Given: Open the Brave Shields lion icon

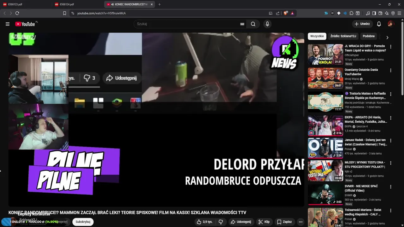Looking at the screenshot, I should [x=286, y=13].
